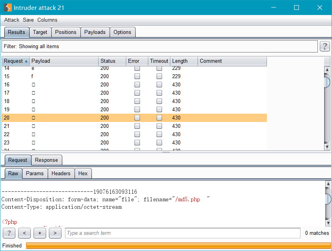This screenshot has height=251, width=332.
Task: Sort by the Length column header
Action: tap(184, 61)
